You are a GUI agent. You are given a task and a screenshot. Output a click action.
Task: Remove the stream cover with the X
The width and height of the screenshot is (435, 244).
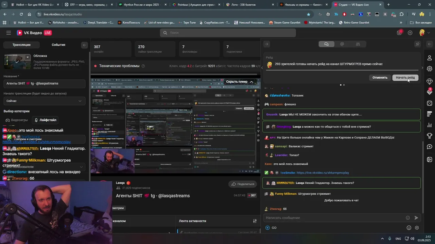[28, 57]
